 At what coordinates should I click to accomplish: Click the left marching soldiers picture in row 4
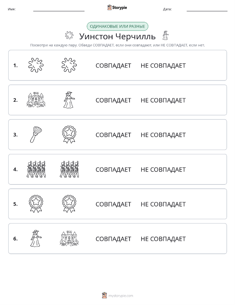36,169
